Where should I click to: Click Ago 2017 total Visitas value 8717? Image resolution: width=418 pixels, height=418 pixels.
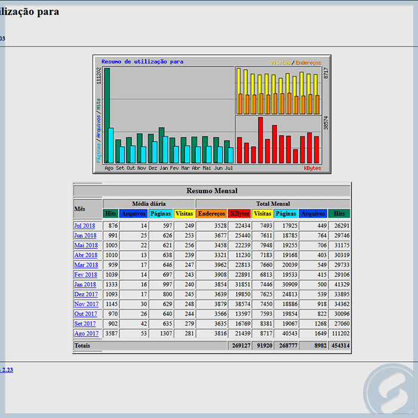266,333
